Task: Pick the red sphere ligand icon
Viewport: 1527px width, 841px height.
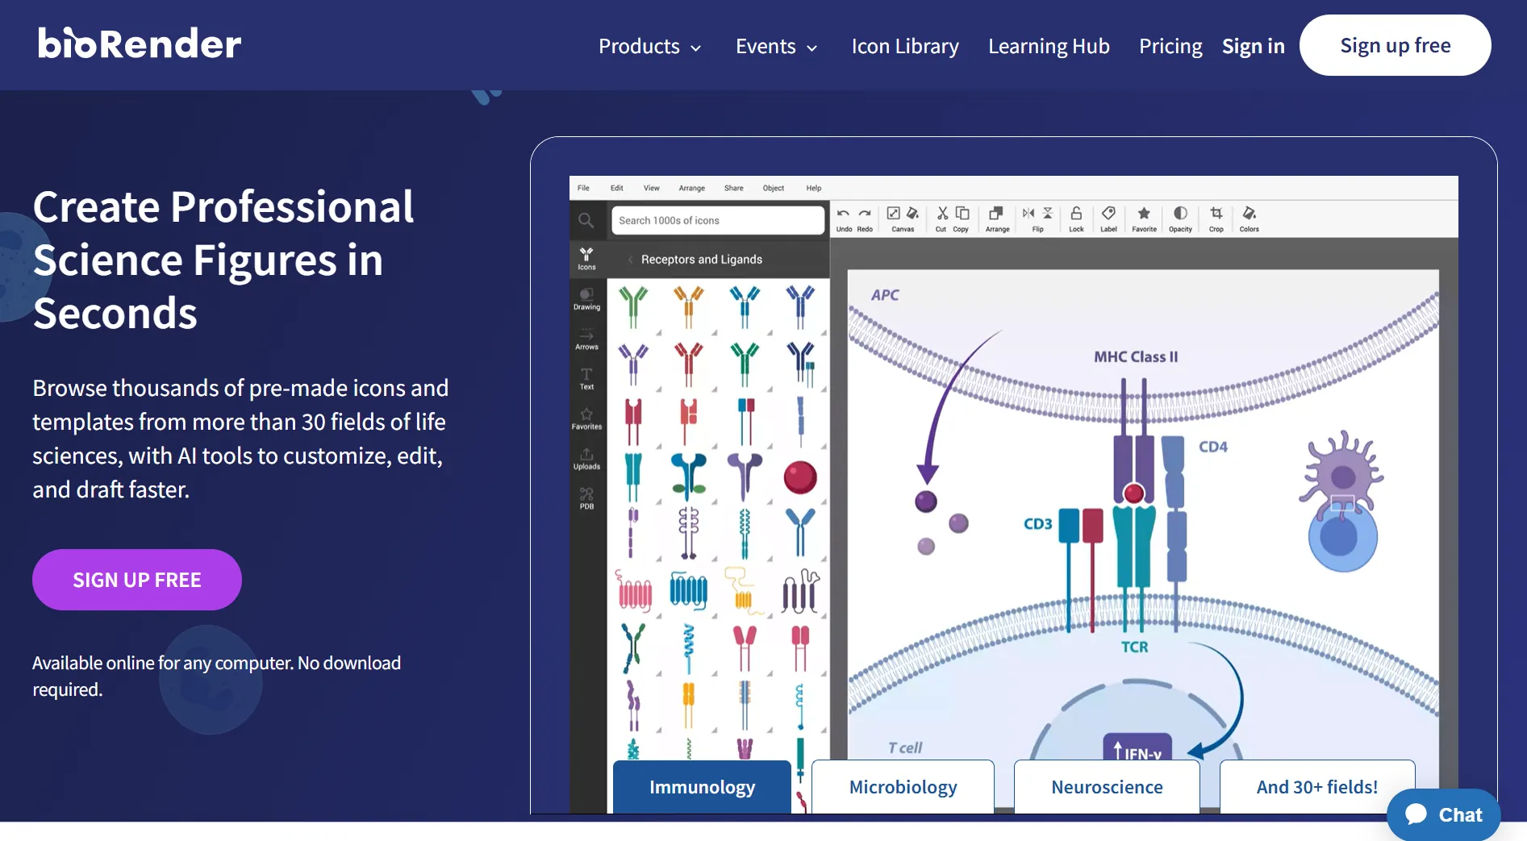Action: coord(799,477)
